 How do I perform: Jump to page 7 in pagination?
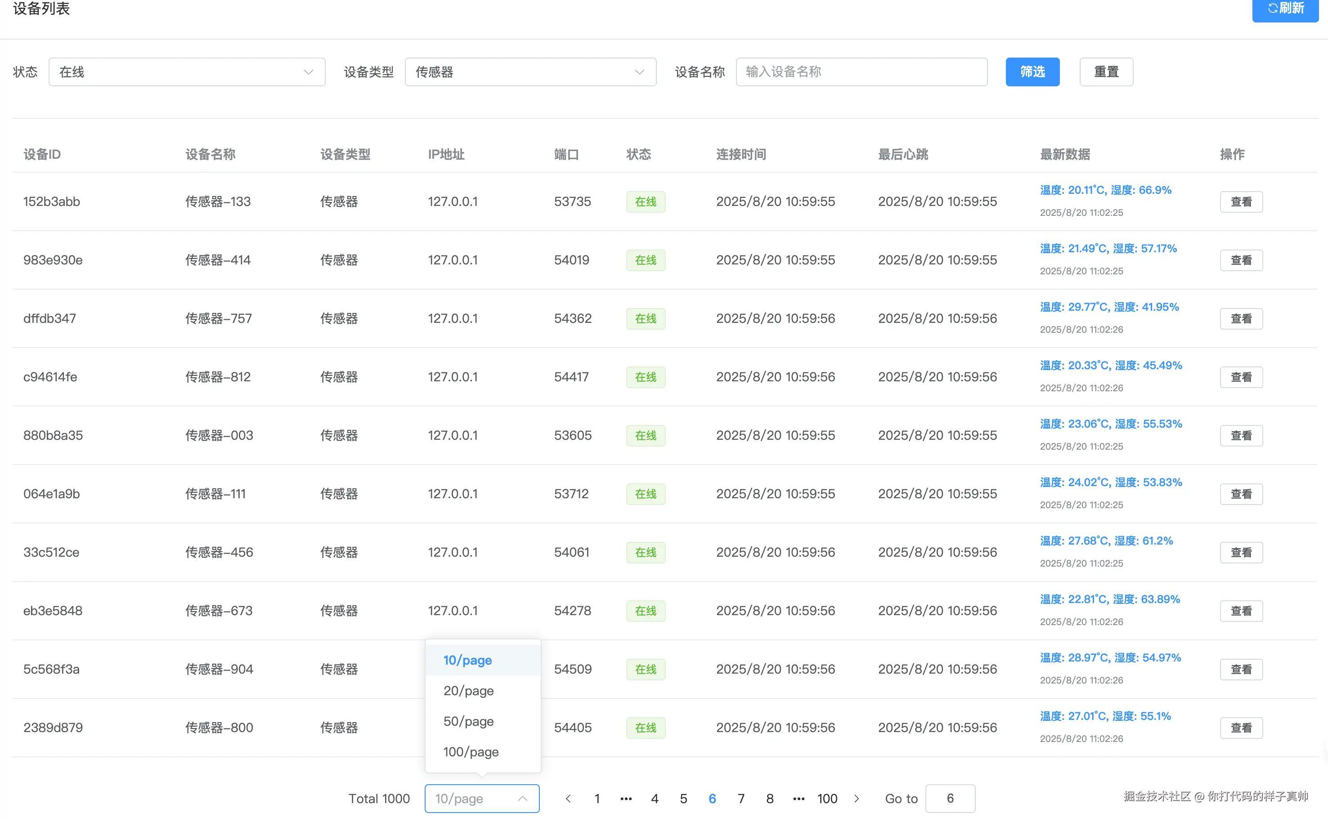click(x=741, y=798)
